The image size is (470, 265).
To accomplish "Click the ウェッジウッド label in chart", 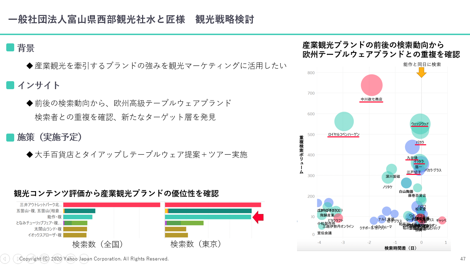I will tap(420, 124).
